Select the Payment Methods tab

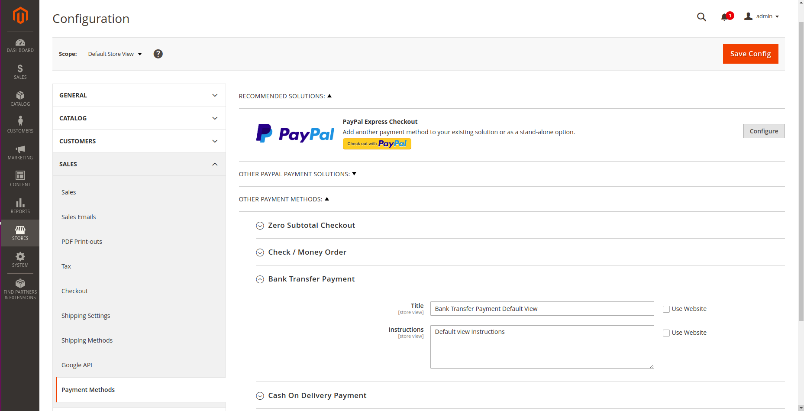point(141,390)
